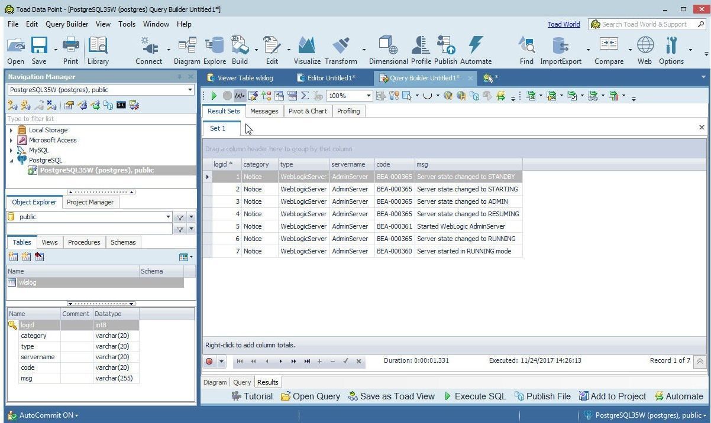This screenshot has width=711, height=423.
Task: Open the Explore database tool
Action: [215, 50]
